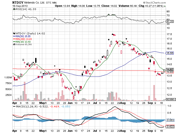Click 'Sep' on the price chart date axis
This screenshot has width=176, height=133.
pos(150,103)
